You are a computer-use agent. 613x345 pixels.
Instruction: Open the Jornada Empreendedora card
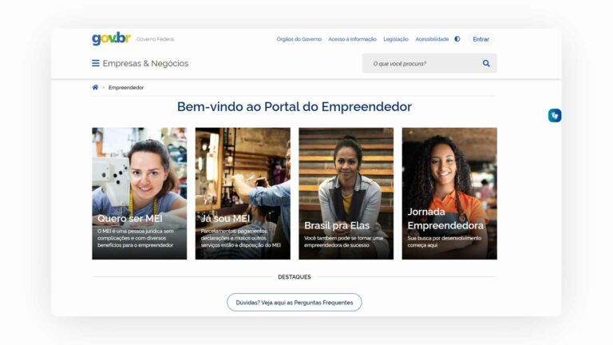449,193
